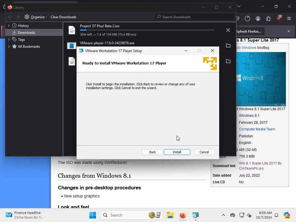Open Firefox application hamburger menu

289,18
